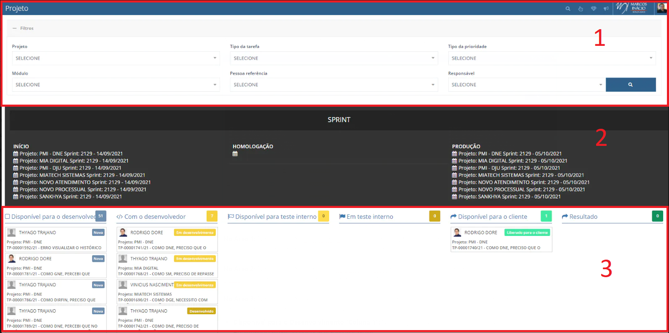
Task: Open the Tipo da tarefa dropdown
Action: pos(334,58)
